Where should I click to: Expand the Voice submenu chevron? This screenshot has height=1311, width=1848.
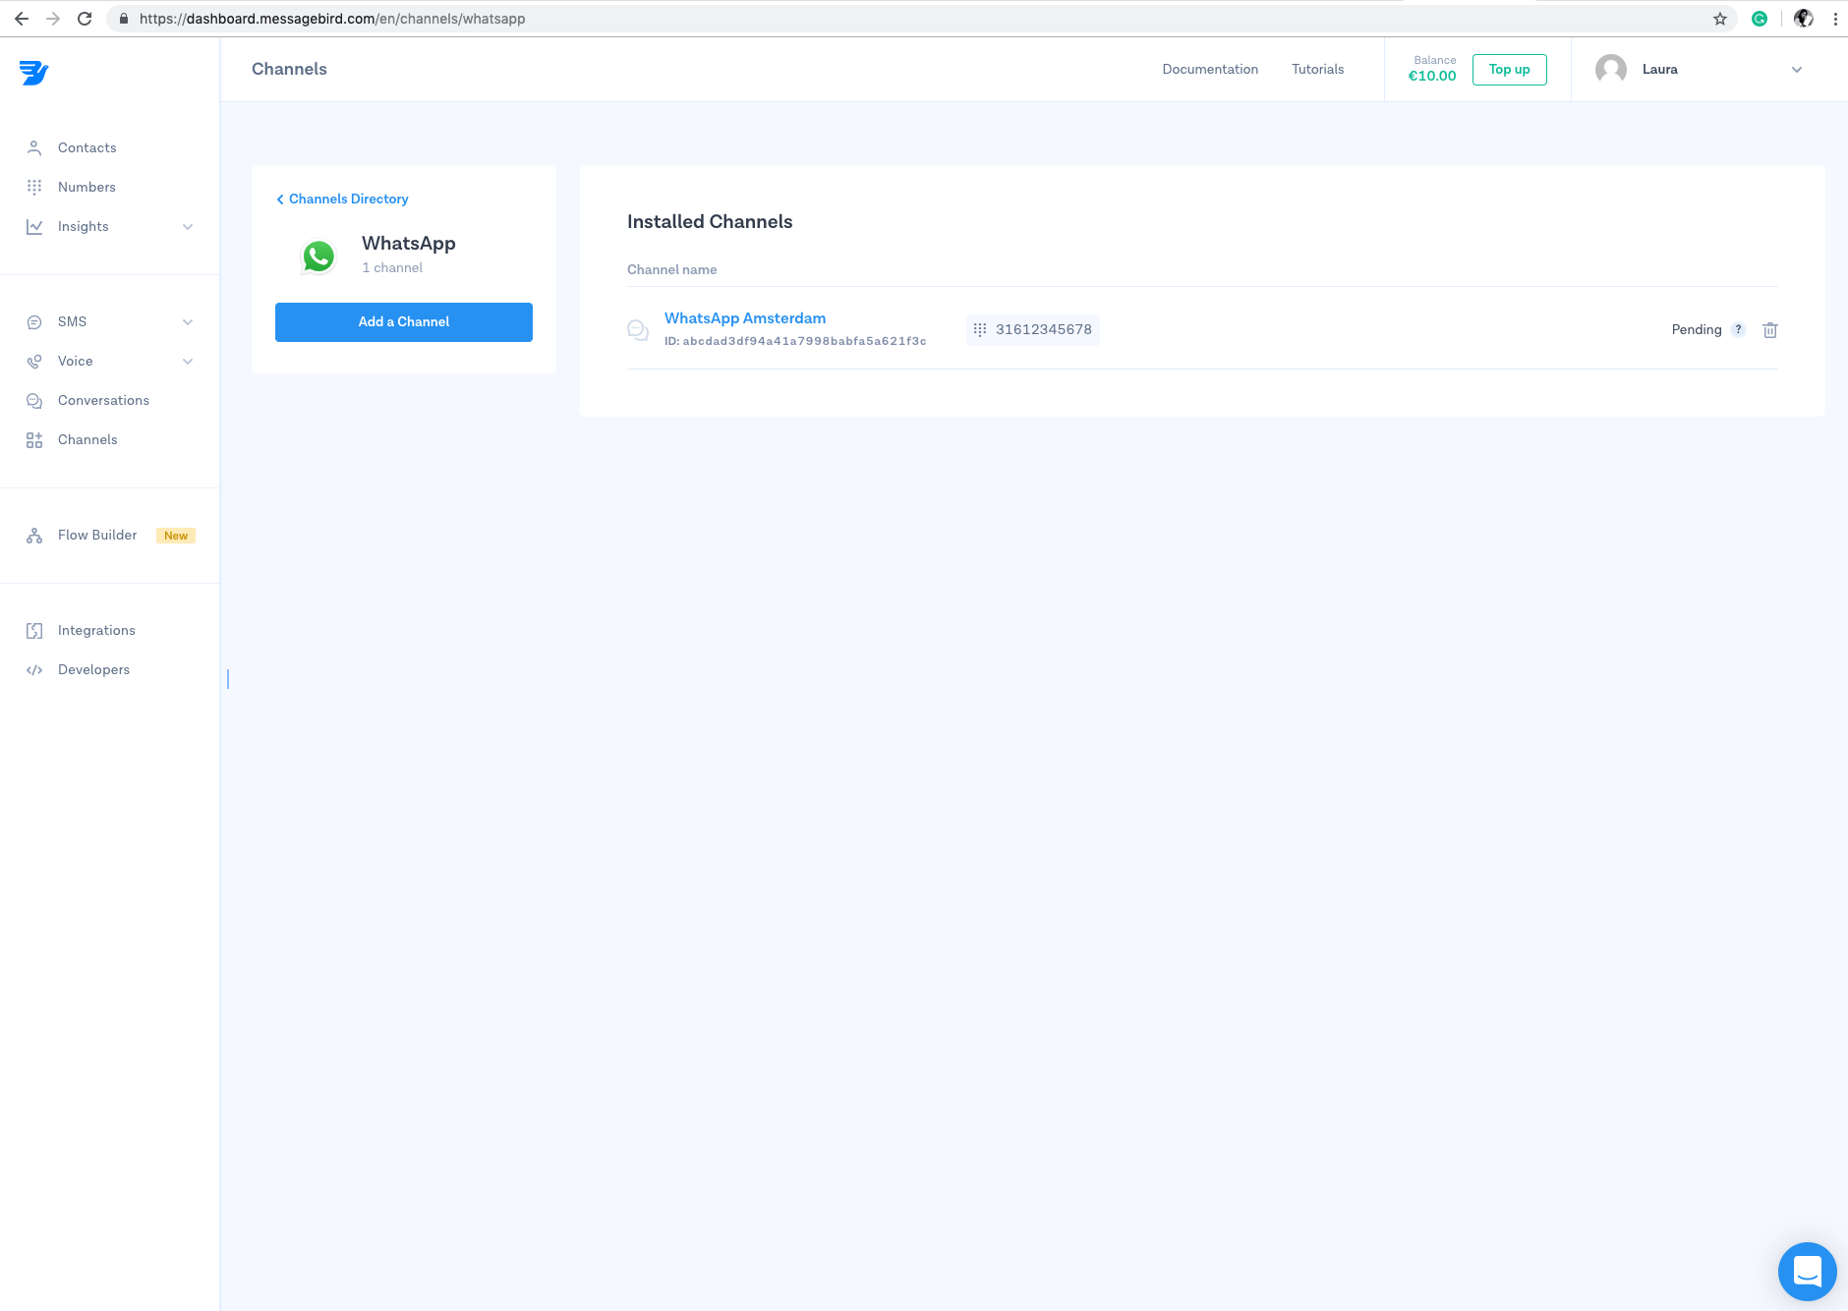point(188,362)
